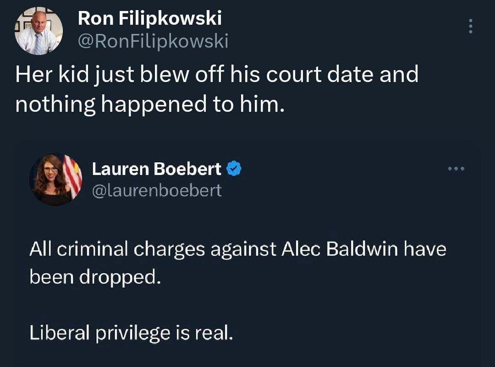Click the word "blew" in the tweet
This screenshot has height=367, width=495.
point(169,74)
